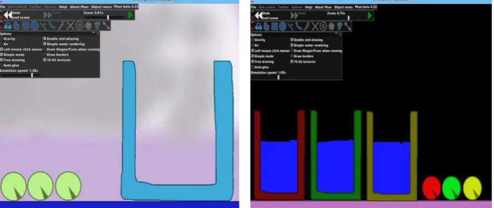Open About Phun in right window
Screen dimensions: 494x208
pyautogui.click(x=323, y=7)
